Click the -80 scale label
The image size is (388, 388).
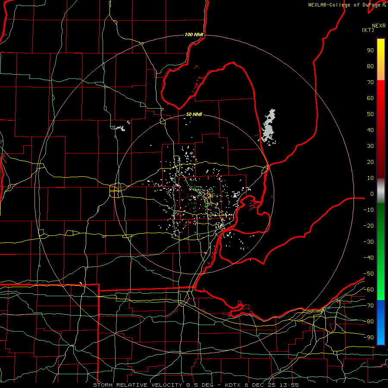[369, 322]
